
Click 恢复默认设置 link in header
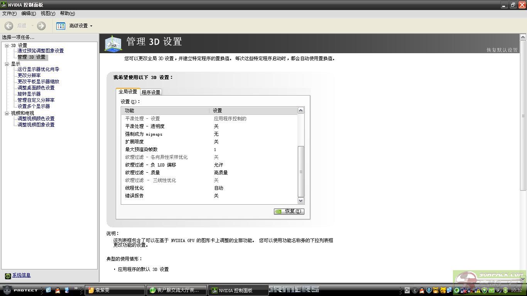point(502,50)
